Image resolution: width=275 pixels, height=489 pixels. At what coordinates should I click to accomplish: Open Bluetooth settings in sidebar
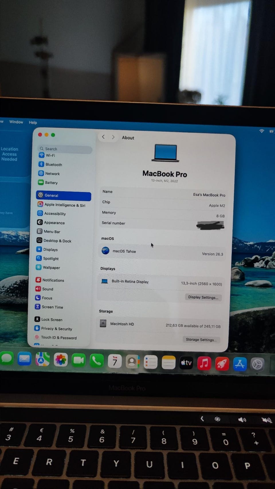point(50,164)
